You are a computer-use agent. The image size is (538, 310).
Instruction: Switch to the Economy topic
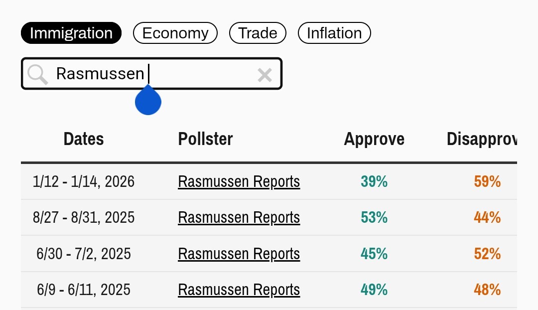(175, 33)
